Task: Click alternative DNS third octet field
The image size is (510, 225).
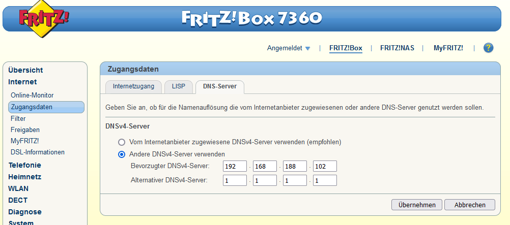Action: click(x=295, y=180)
